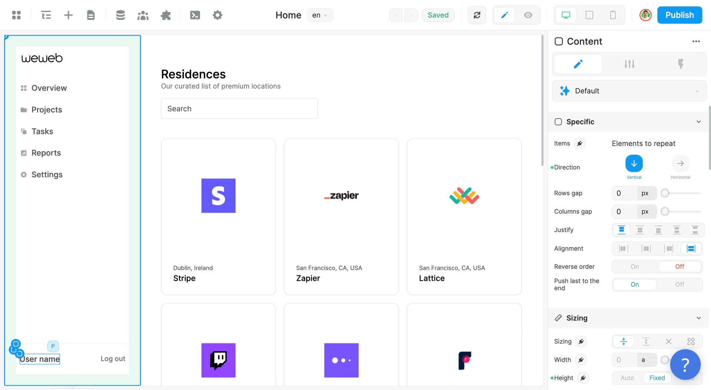The width and height of the screenshot is (711, 390).
Task: Open the workflows lightning tab
Action: pos(681,64)
